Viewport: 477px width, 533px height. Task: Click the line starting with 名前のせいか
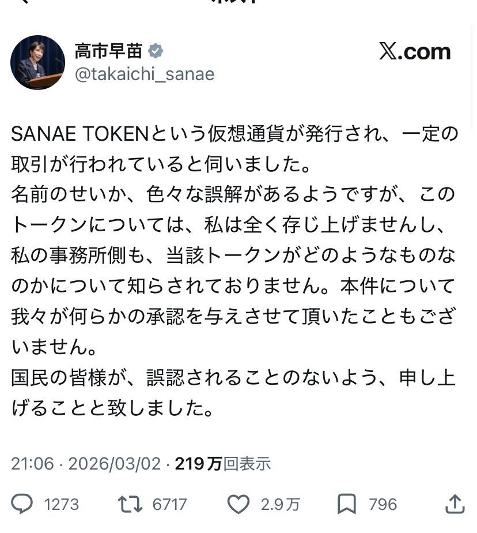point(233,194)
